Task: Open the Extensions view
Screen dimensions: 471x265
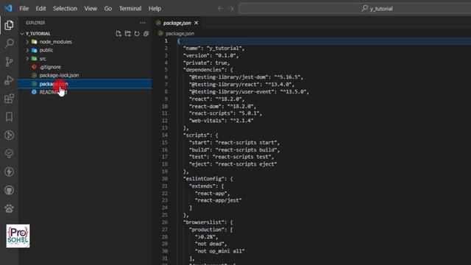Action: [9, 99]
